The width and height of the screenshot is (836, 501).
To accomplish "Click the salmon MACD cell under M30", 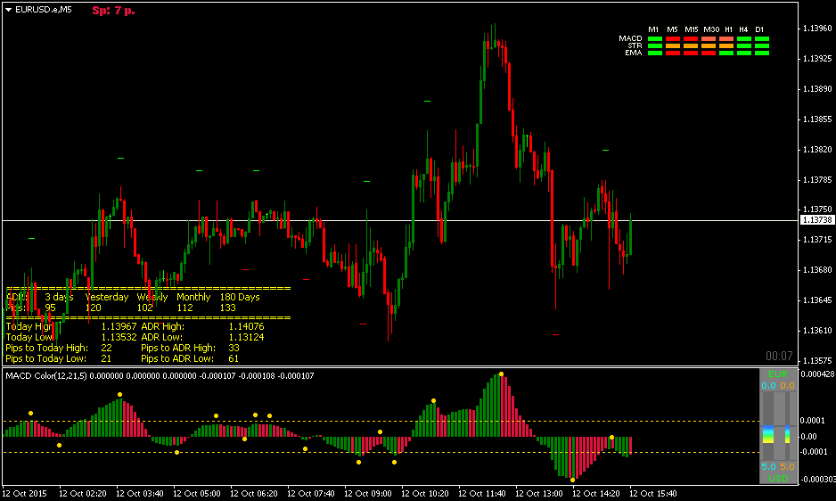I will click(709, 39).
